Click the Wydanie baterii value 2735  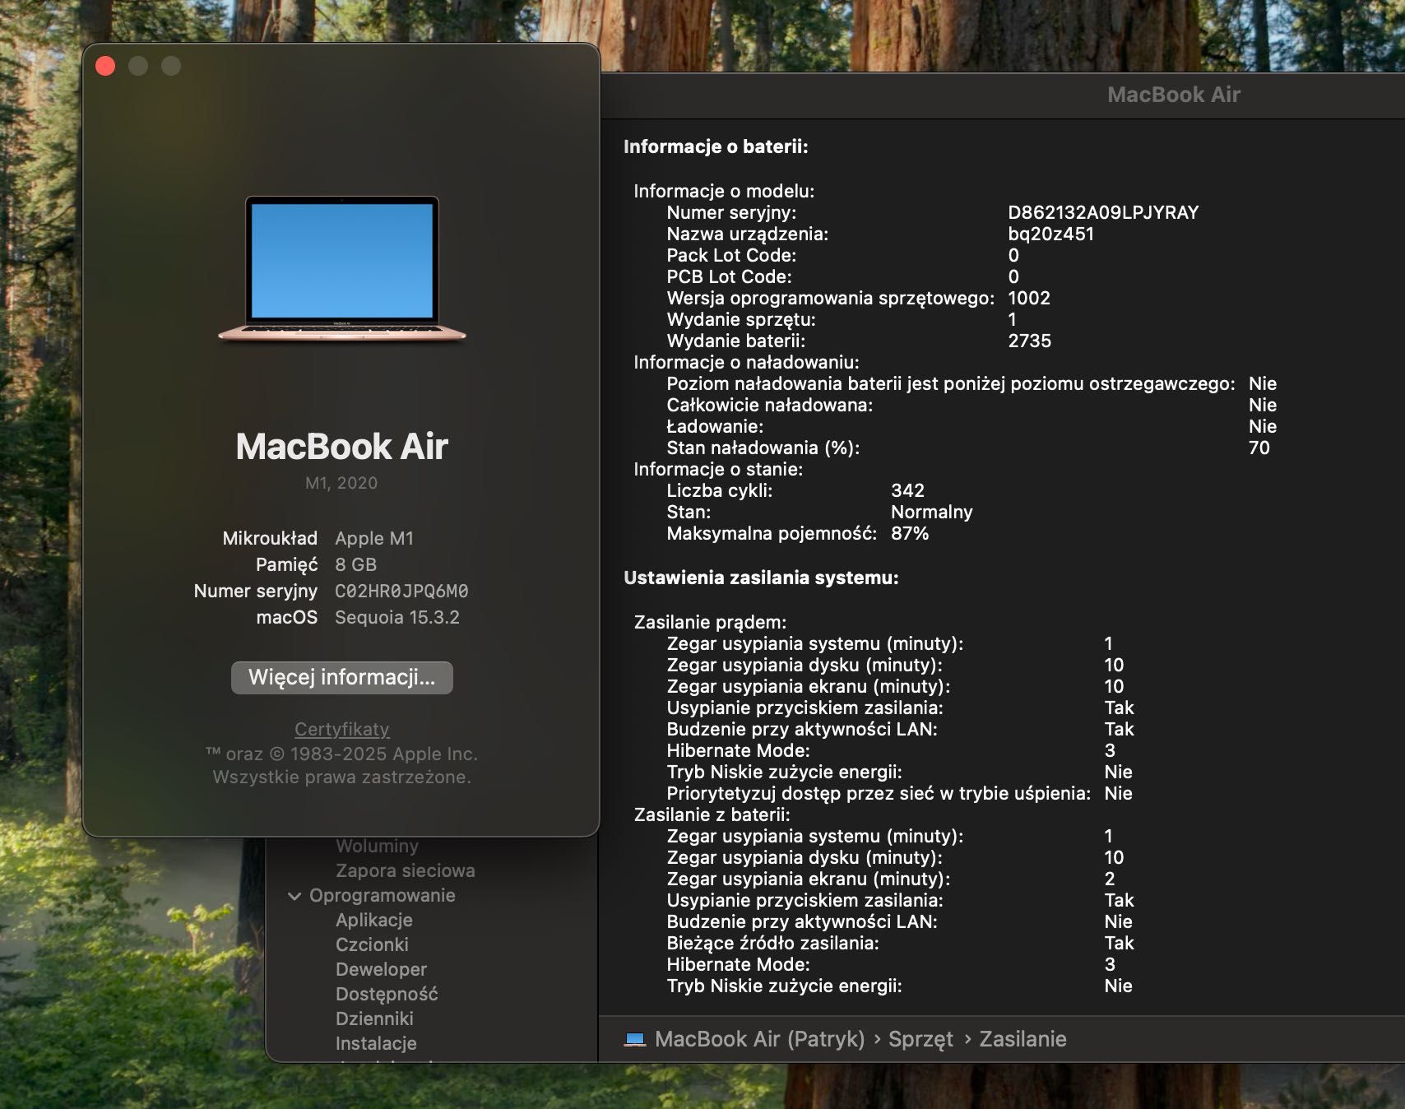point(1030,341)
